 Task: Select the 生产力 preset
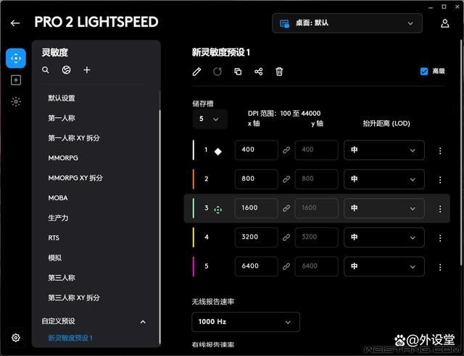pos(58,218)
